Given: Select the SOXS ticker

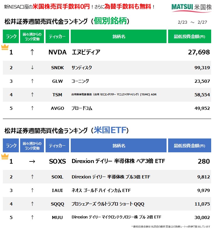Looking at the screenshot, I should click(x=58, y=161).
